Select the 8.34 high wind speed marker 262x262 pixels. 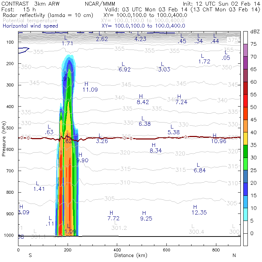[x=156, y=150]
